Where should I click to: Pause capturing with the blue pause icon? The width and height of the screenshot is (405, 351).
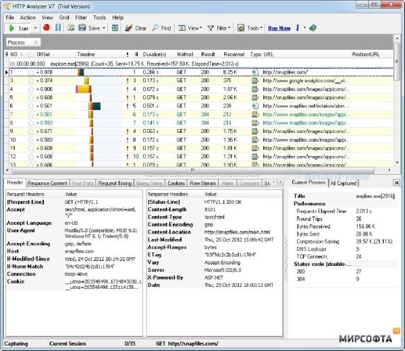[58, 28]
